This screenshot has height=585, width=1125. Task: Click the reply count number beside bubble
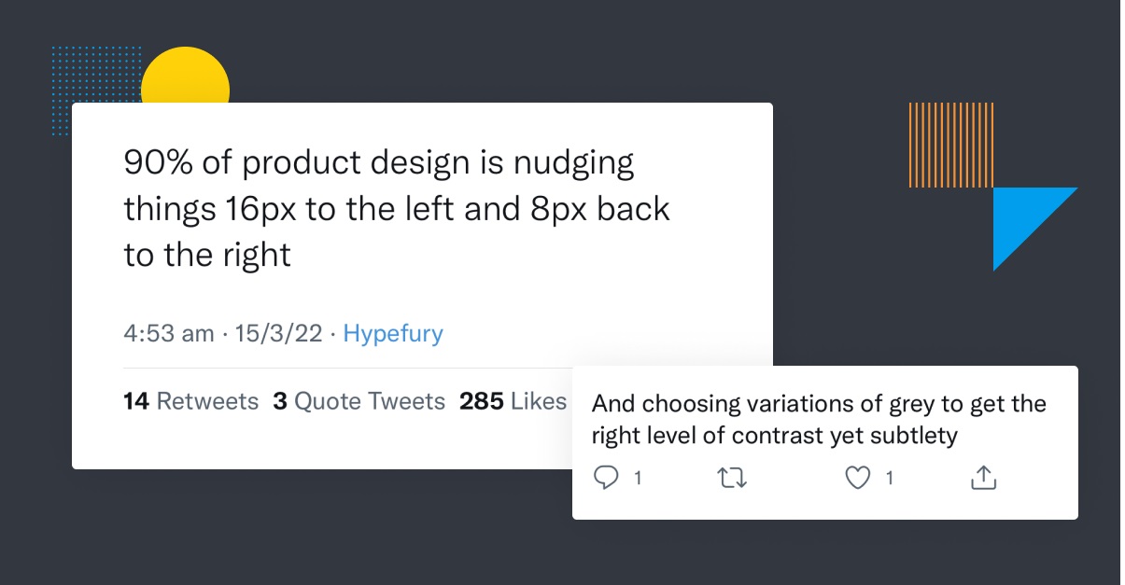(x=638, y=479)
